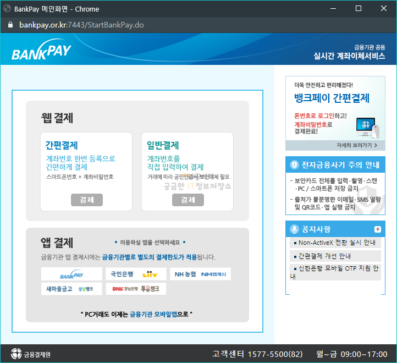Click the 간편결제 card heading
This screenshot has width=397, height=363.
[62, 145]
